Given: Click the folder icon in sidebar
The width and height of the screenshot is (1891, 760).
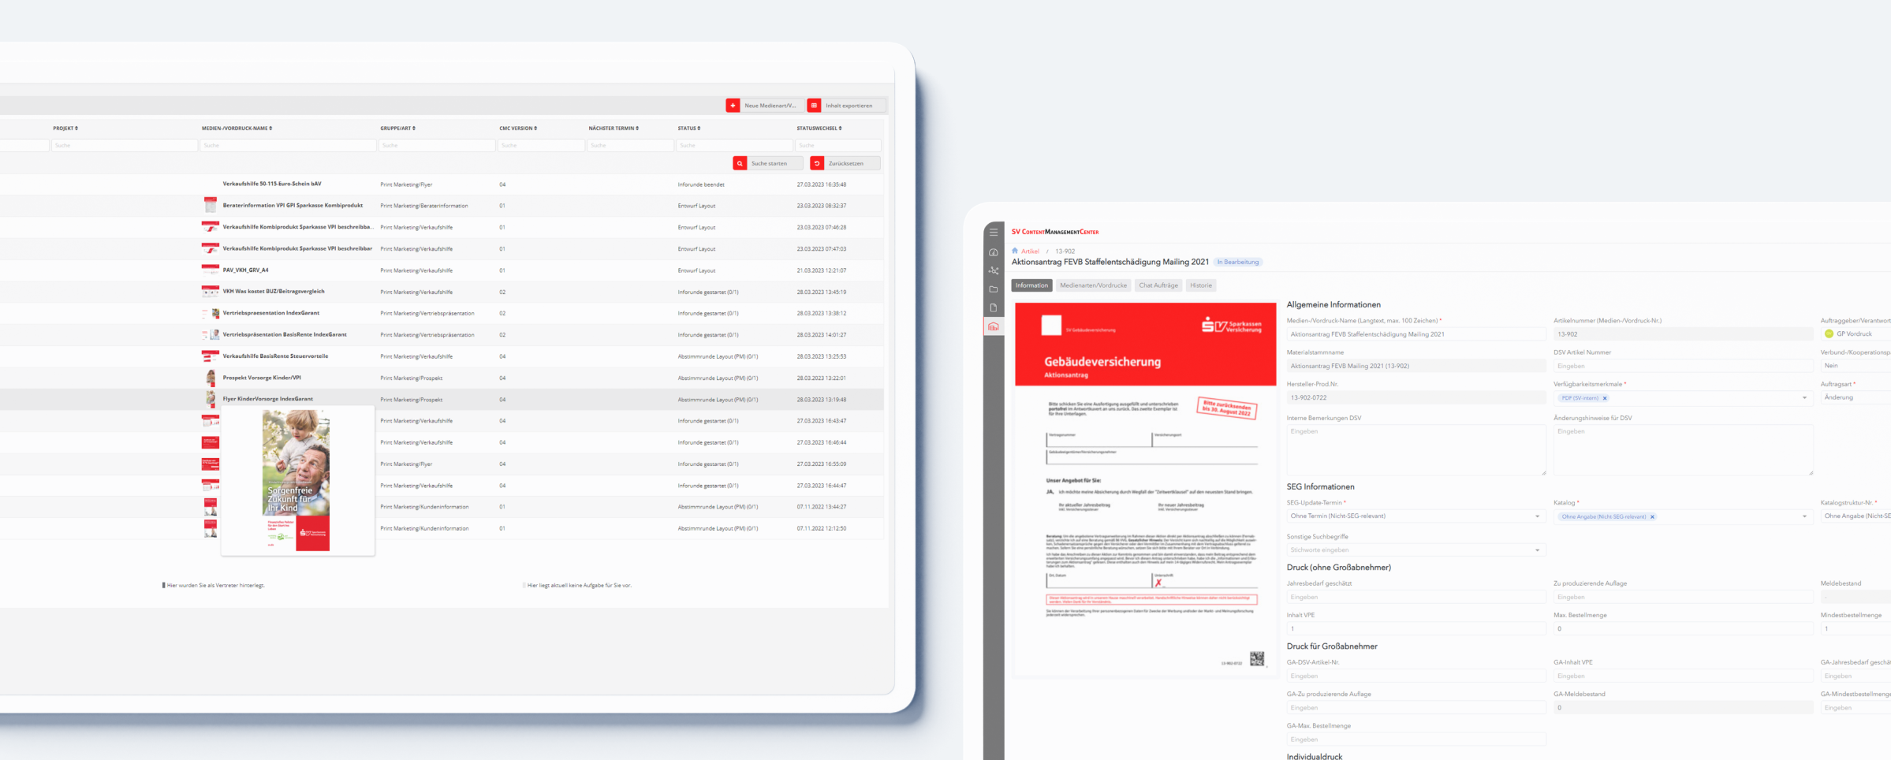Looking at the screenshot, I should (994, 289).
